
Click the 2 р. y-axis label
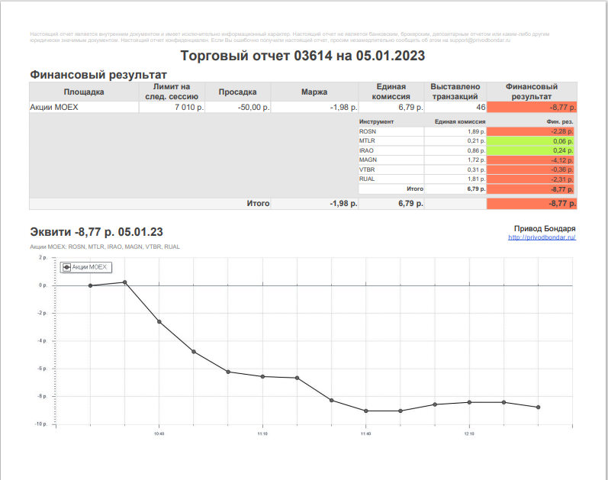43,258
